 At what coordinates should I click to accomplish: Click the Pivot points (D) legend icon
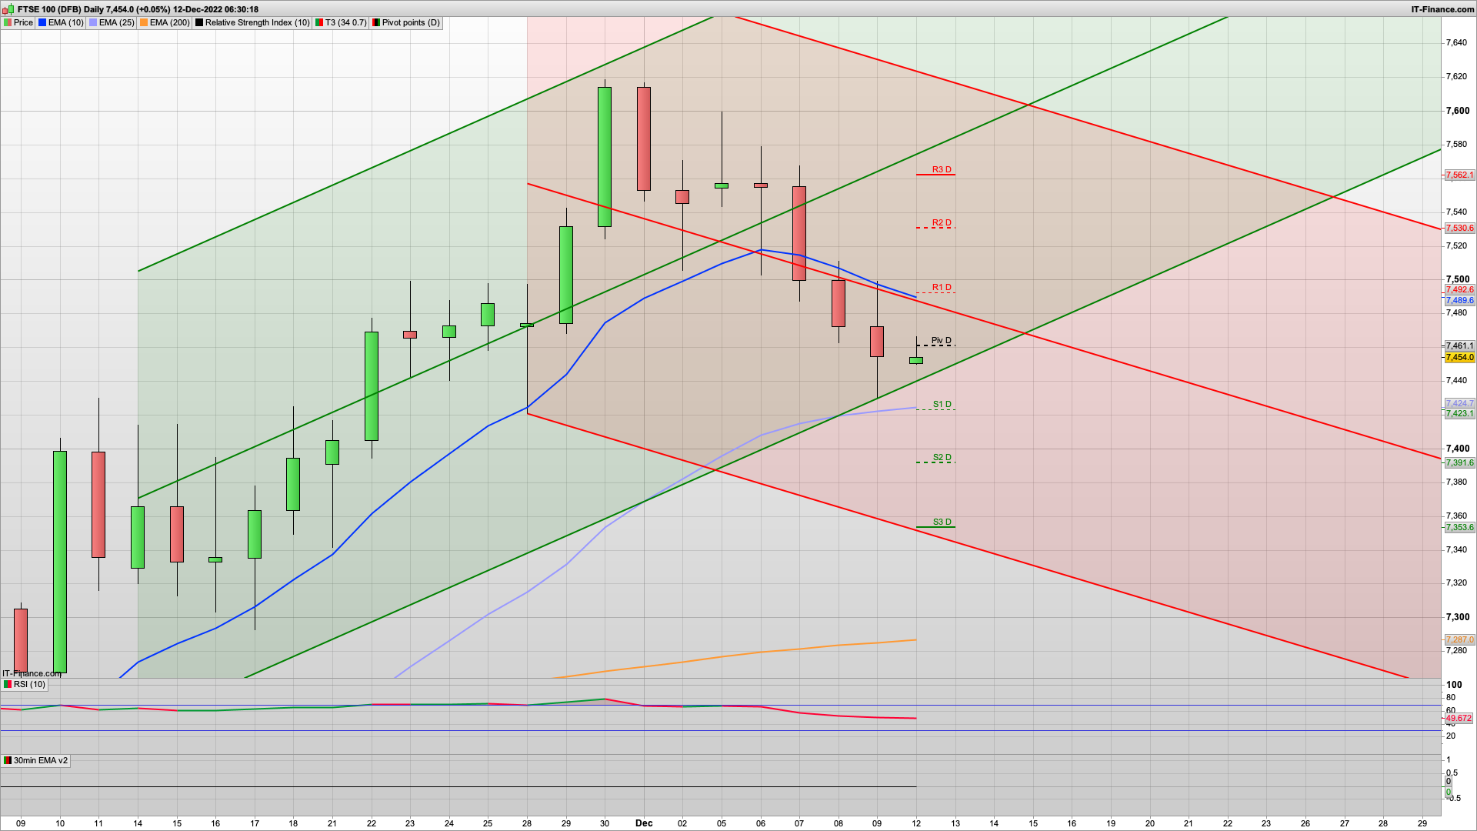coord(375,22)
